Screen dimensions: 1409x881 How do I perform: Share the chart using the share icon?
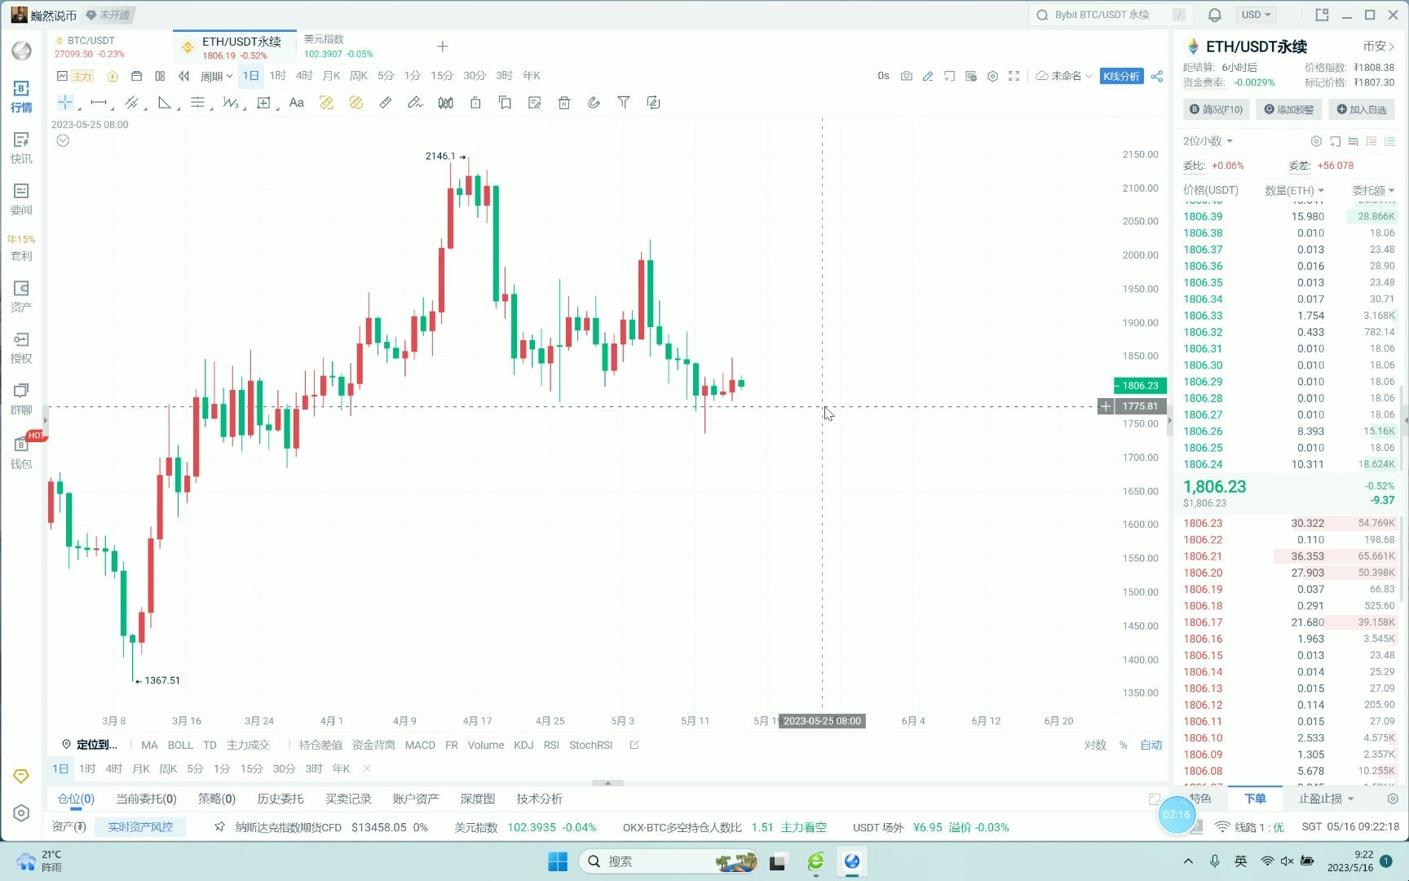(1157, 76)
